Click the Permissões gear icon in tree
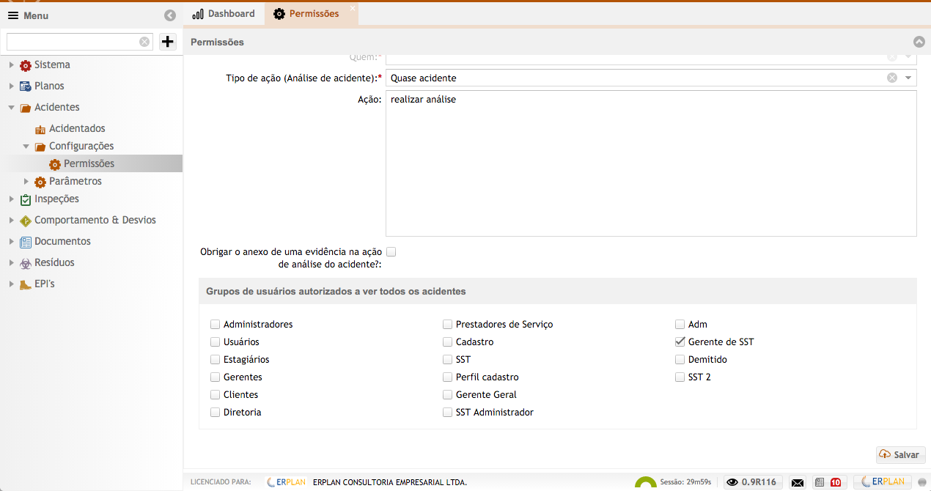This screenshot has width=931, height=491. 55,164
